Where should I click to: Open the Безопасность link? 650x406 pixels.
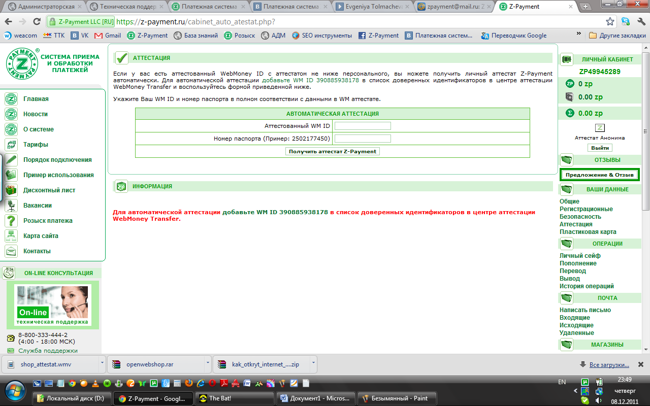click(580, 217)
